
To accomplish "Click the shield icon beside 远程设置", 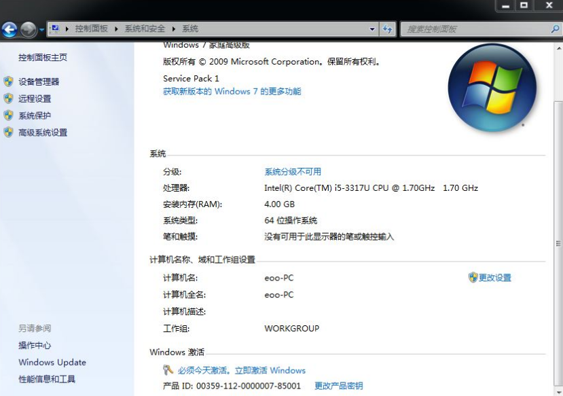I will coord(9,98).
